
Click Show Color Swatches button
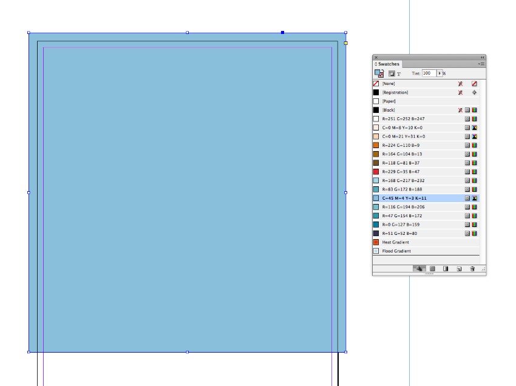coord(432,269)
